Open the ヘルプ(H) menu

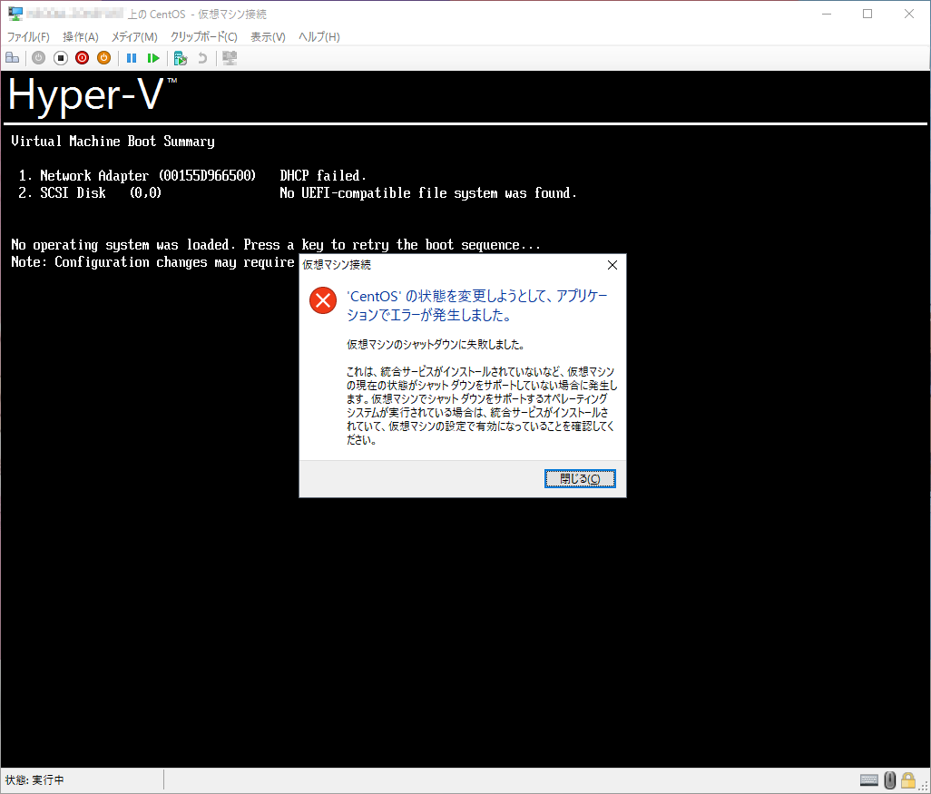pos(319,37)
